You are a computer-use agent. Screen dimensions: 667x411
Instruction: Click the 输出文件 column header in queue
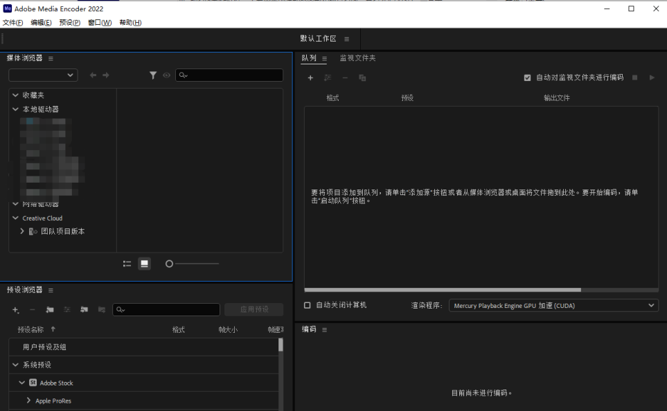click(557, 98)
